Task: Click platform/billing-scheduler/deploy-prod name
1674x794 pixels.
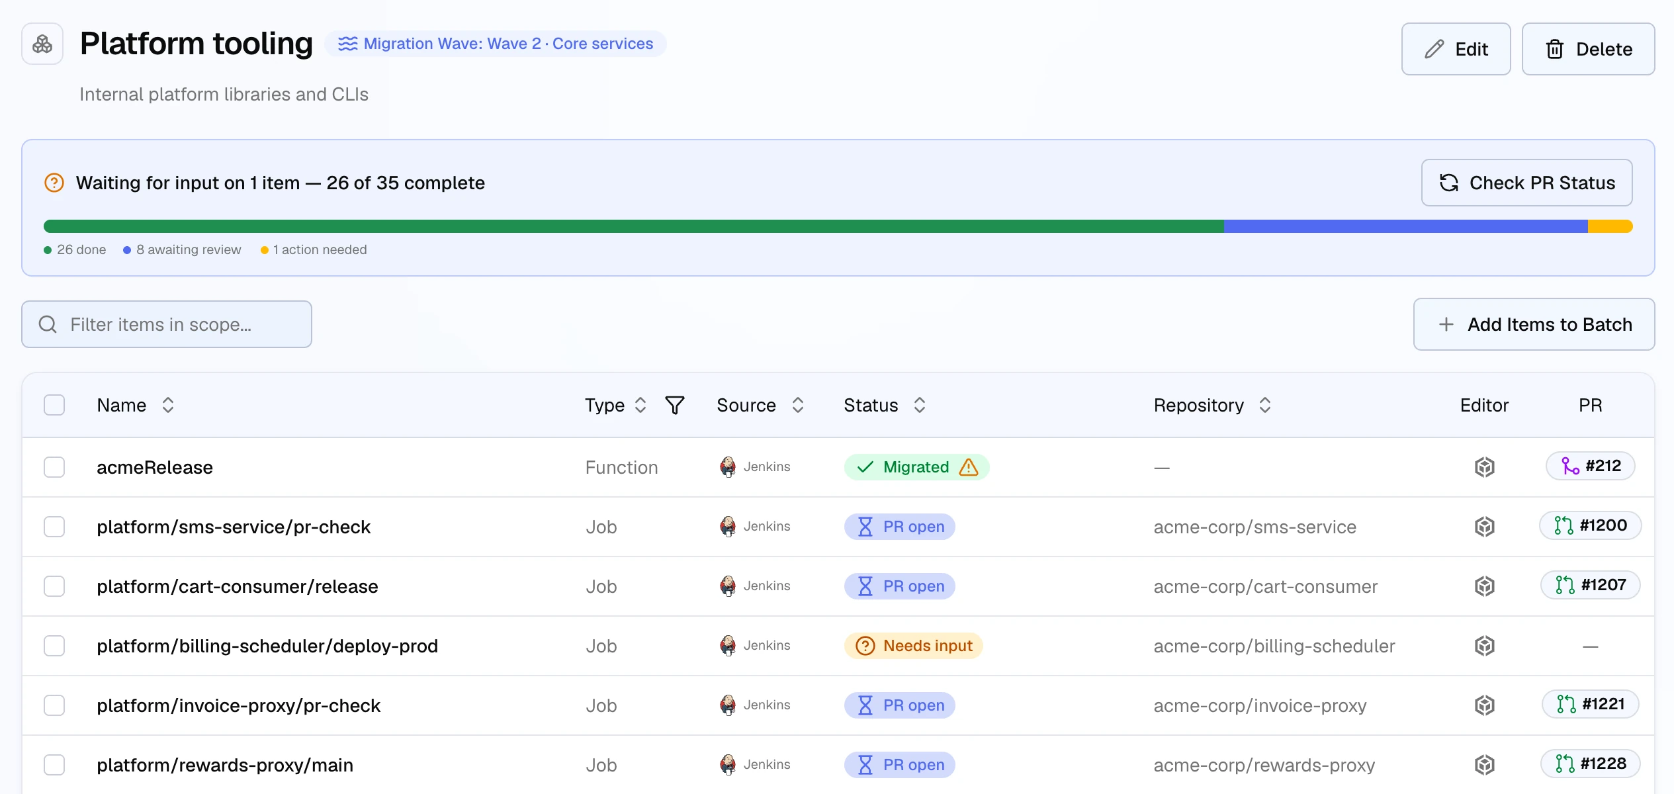Action: coord(267,646)
